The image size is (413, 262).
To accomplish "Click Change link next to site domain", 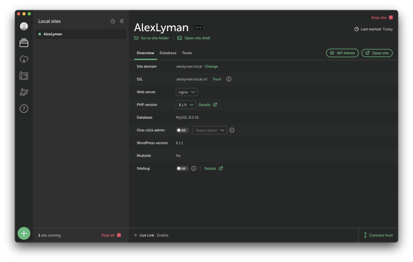I will click(x=211, y=66).
